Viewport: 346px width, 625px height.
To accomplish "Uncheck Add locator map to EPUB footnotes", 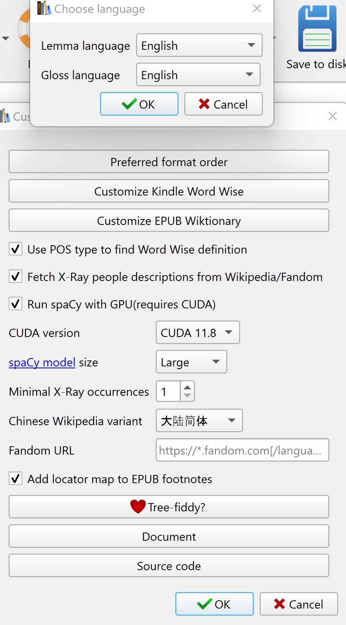I will click(15, 478).
